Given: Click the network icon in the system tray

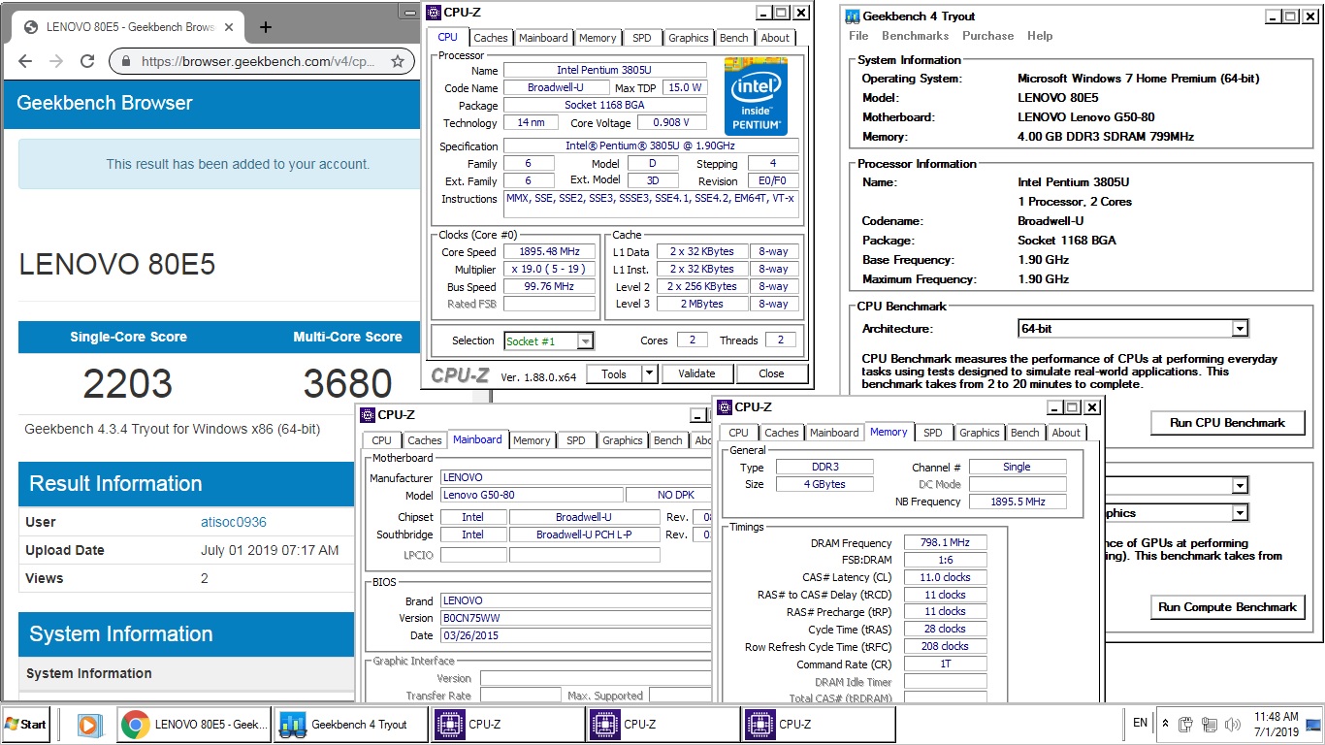Looking at the screenshot, I should pos(1210,725).
